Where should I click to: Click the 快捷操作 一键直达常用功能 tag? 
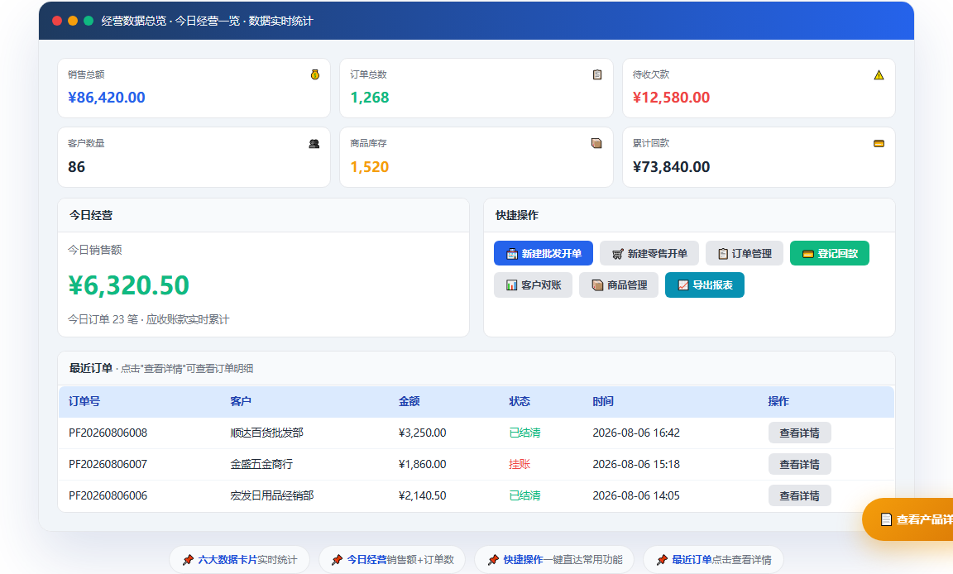[554, 559]
